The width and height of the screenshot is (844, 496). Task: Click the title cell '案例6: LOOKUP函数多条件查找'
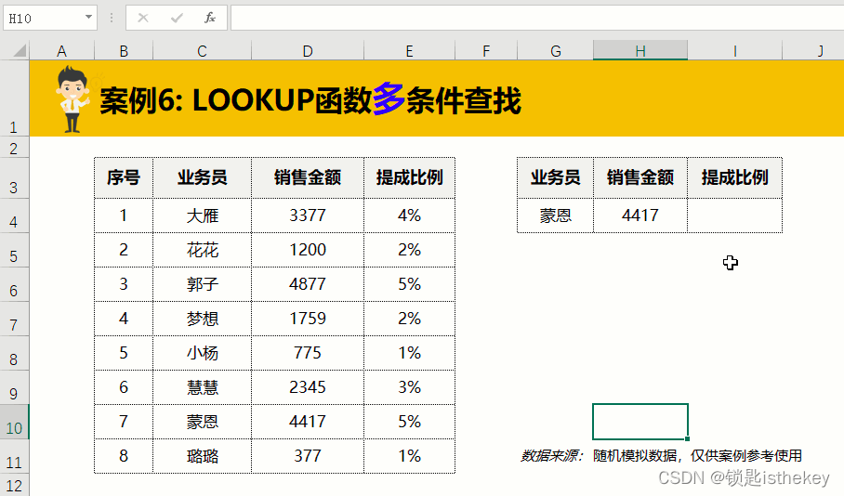[x=310, y=100]
